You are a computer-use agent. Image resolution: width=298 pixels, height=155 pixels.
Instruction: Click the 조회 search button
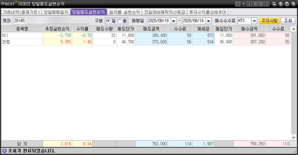click(x=288, y=21)
